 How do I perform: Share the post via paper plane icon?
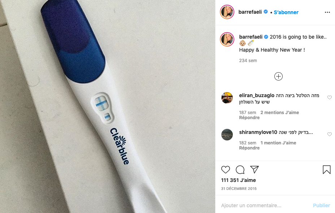coord(254,169)
